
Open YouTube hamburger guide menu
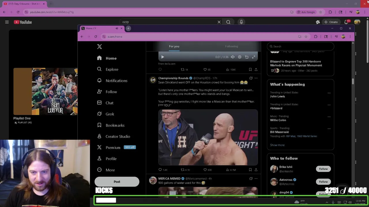click(x=7, y=22)
